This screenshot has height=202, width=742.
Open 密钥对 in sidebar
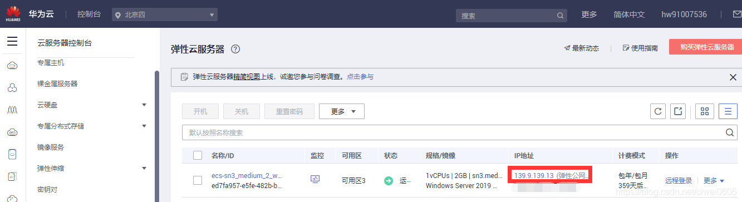(x=47, y=189)
